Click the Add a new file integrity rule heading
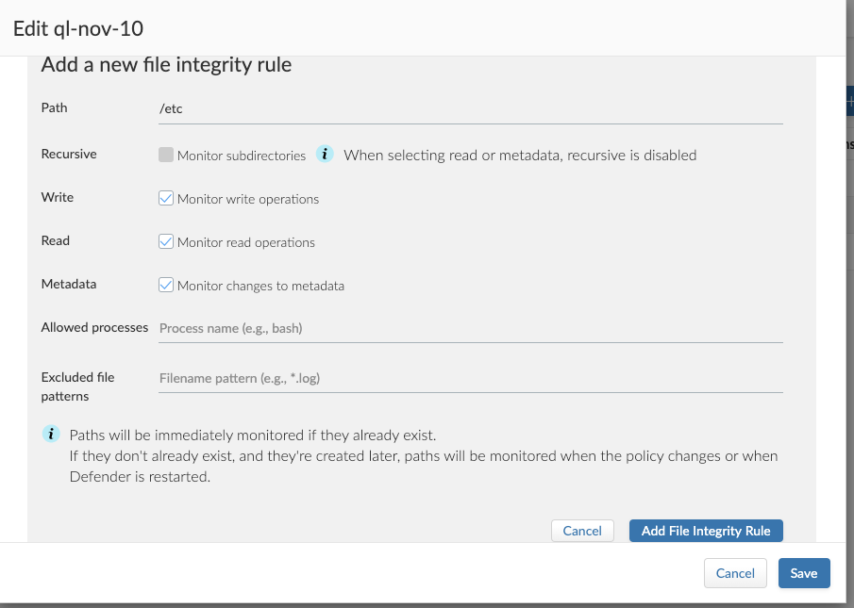854x608 pixels. (166, 65)
